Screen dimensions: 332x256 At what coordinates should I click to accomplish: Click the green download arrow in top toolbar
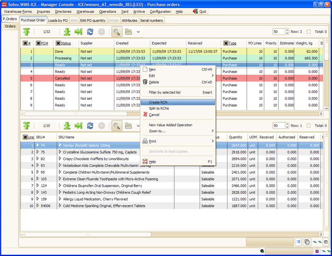[x=67, y=32]
